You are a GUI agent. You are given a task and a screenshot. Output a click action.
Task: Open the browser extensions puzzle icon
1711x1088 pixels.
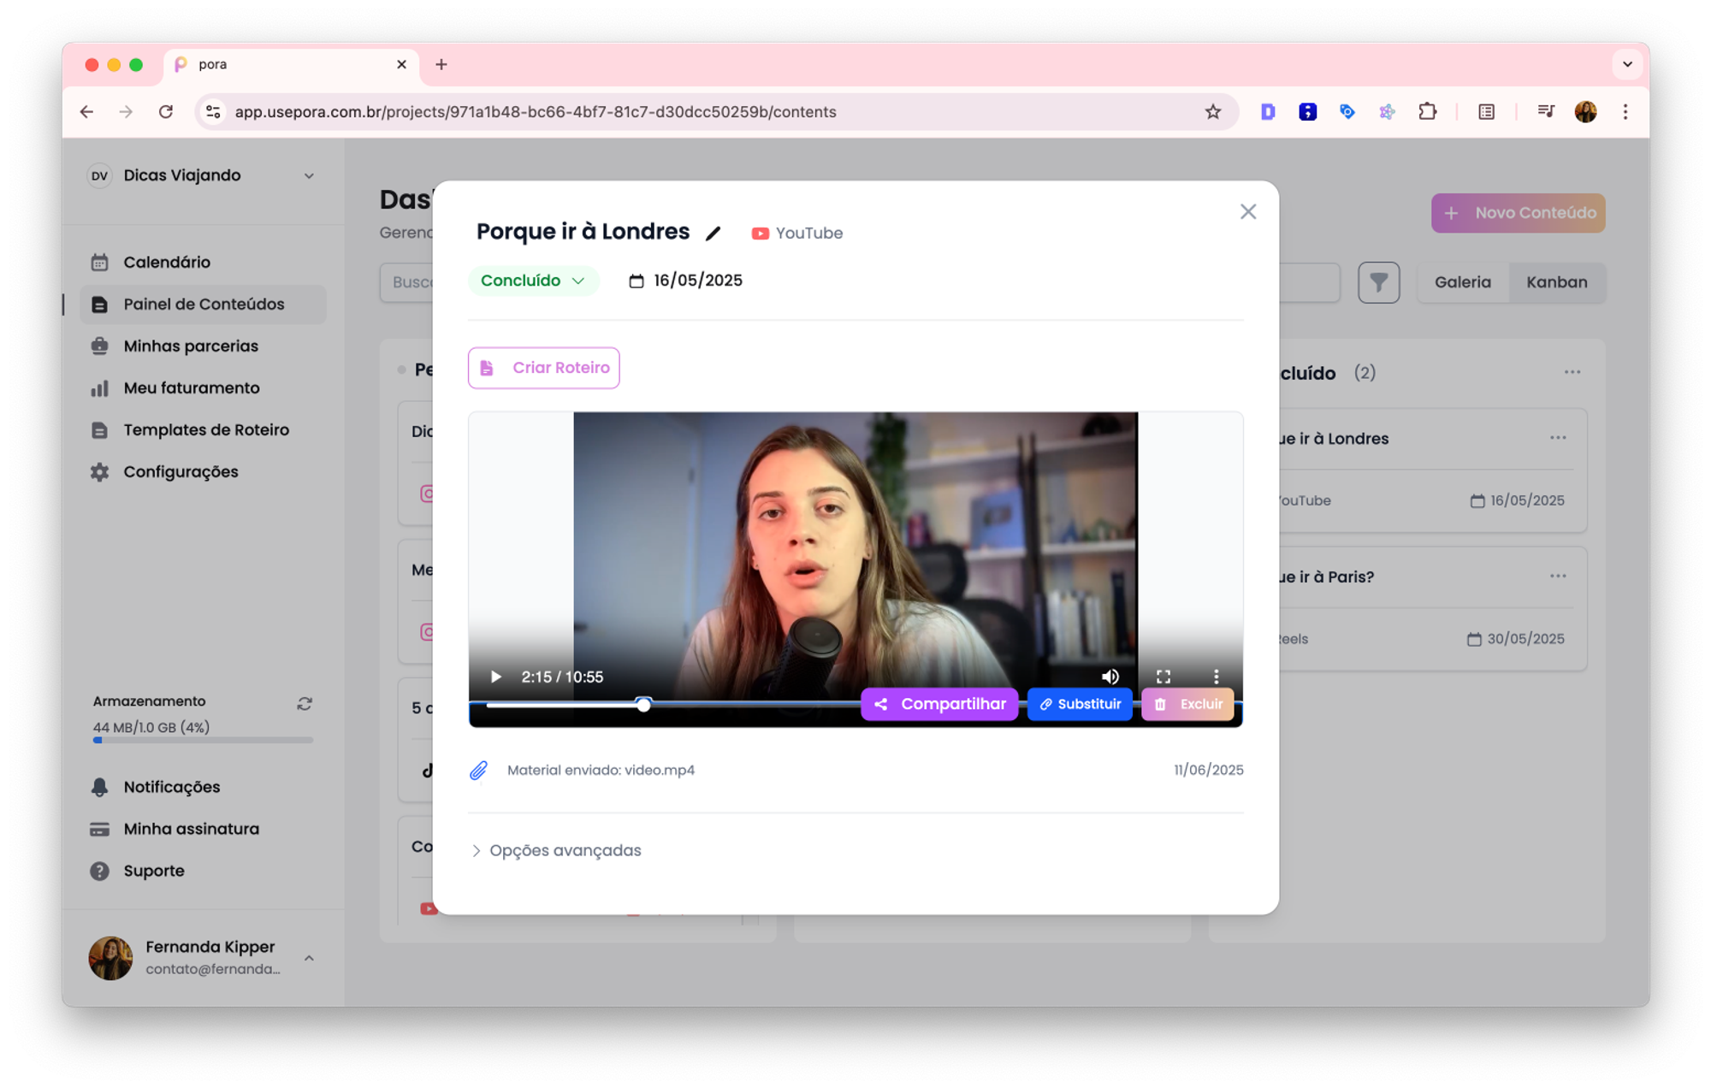click(x=1427, y=112)
